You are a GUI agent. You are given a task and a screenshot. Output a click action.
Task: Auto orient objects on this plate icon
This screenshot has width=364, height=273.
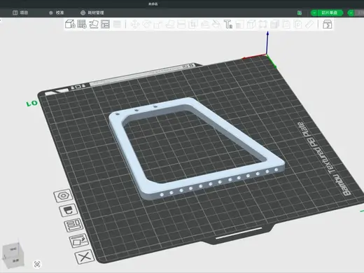[79, 241]
